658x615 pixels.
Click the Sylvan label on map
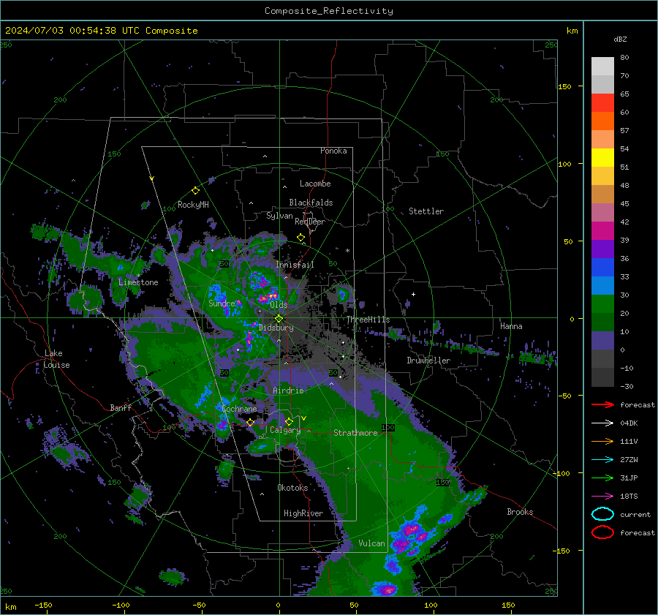click(x=279, y=216)
